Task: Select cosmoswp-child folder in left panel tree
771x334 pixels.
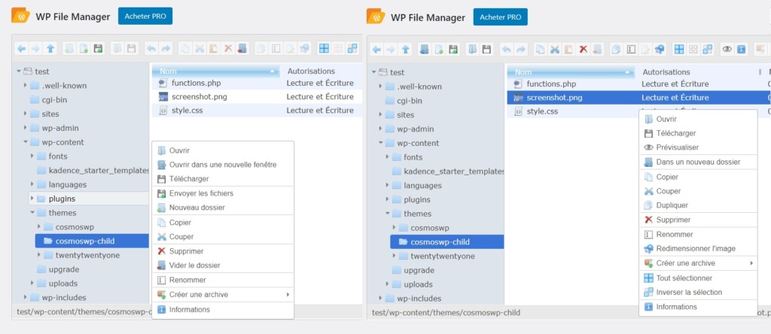Action: click(x=92, y=241)
